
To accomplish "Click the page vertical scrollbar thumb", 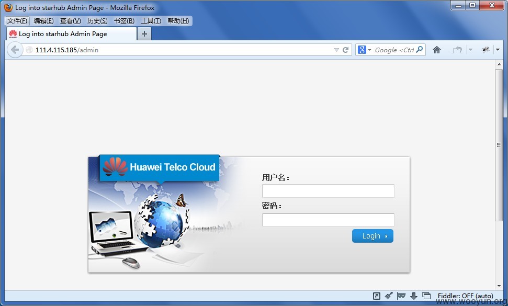I will pos(499,145).
